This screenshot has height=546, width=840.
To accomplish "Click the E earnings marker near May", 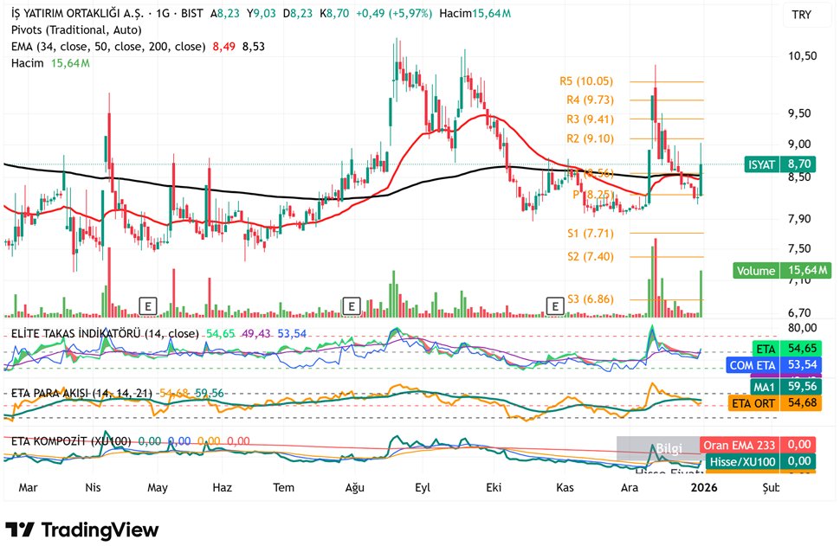I will pos(148,306).
